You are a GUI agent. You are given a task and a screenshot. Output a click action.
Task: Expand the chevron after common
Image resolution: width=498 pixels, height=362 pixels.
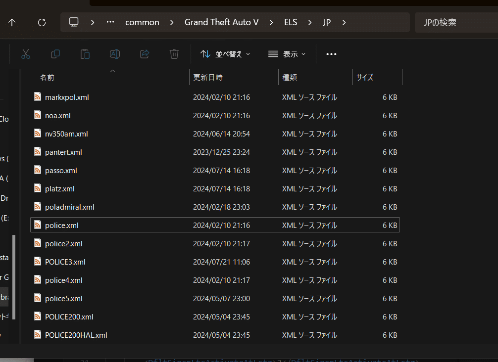171,23
